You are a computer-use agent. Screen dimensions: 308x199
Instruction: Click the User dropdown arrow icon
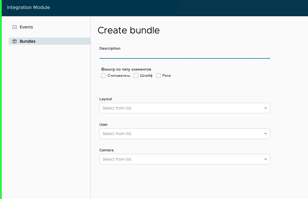[265, 134]
